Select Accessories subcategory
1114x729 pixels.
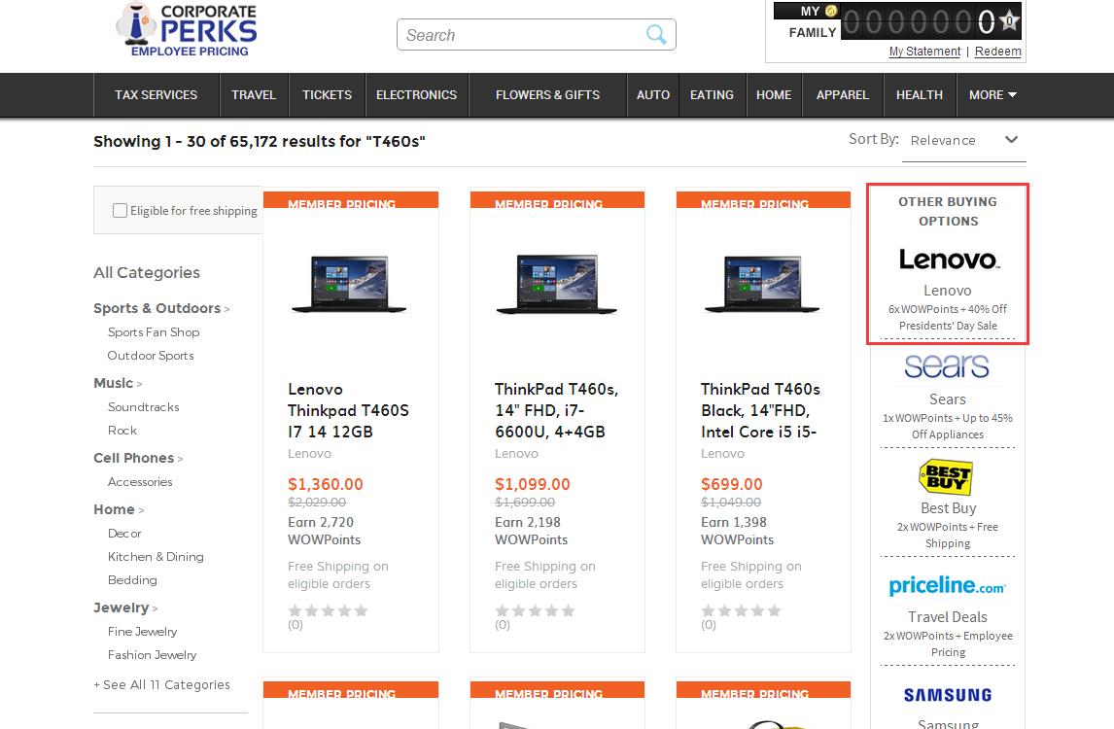(140, 482)
